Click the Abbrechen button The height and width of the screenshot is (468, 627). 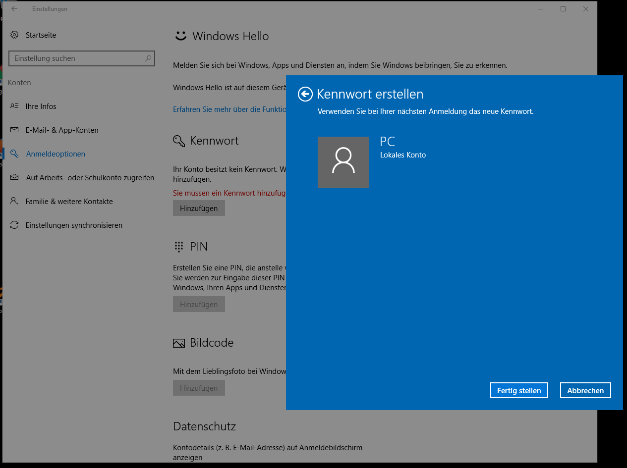coord(585,390)
